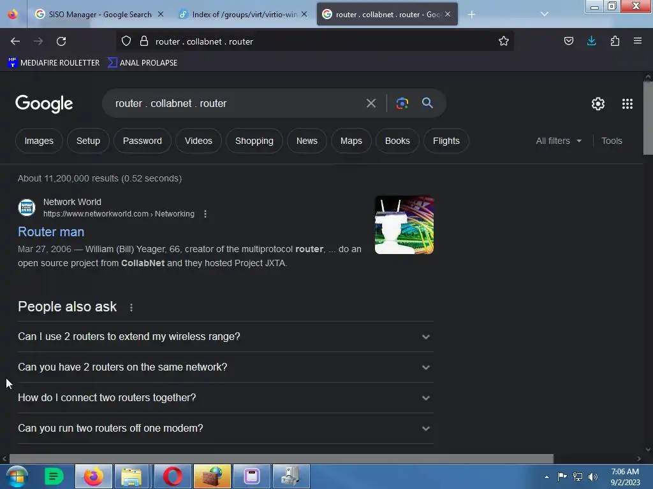Expand 'How do I connect two routers' question
The width and height of the screenshot is (653, 489).
(226, 397)
